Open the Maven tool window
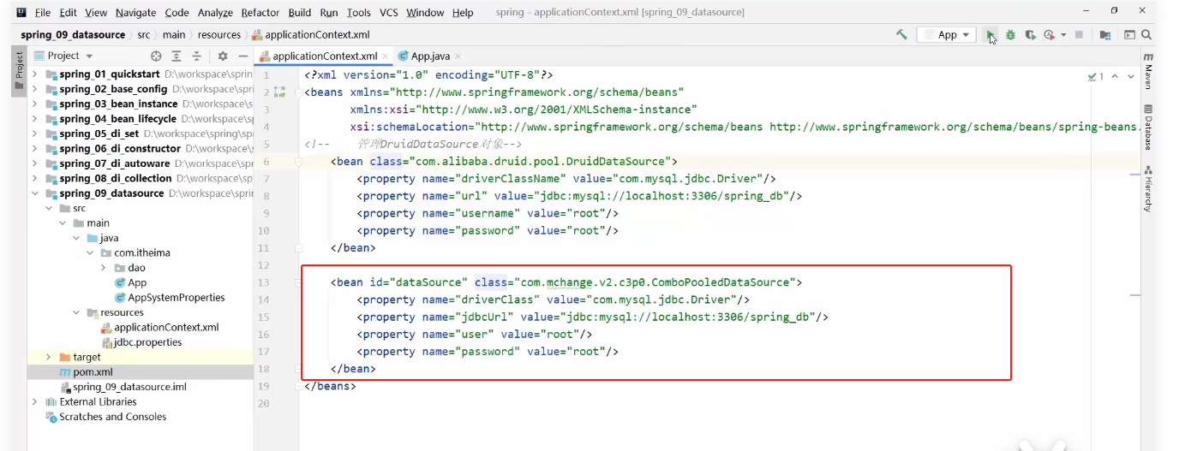 point(1148,72)
